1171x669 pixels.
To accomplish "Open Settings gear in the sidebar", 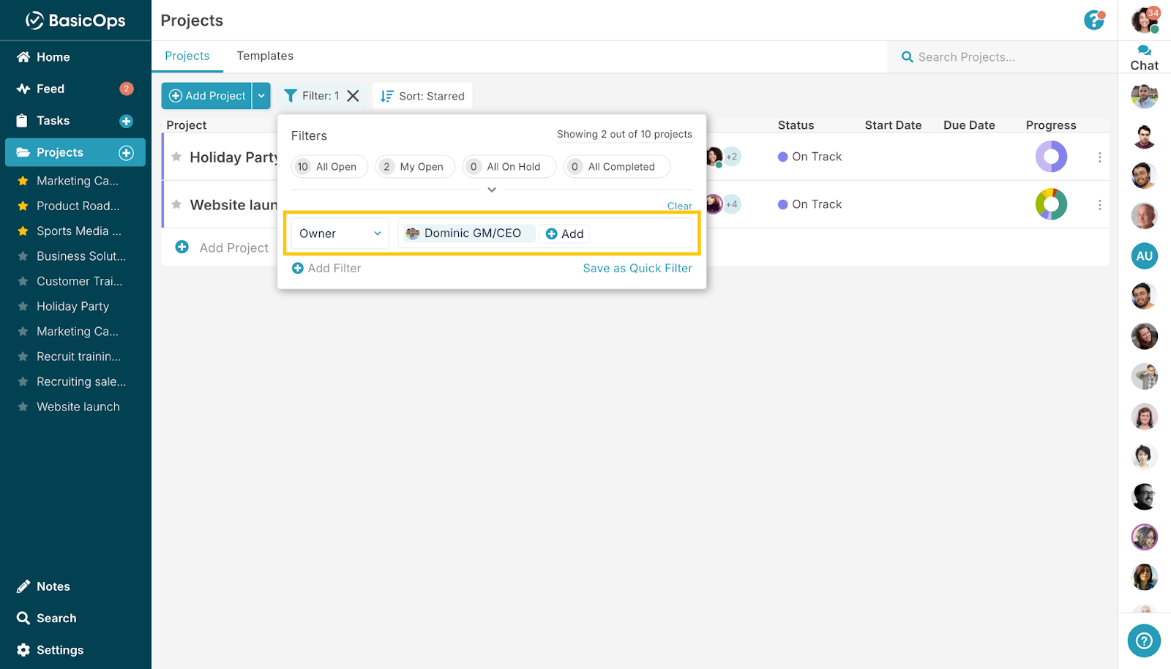I will [23, 650].
